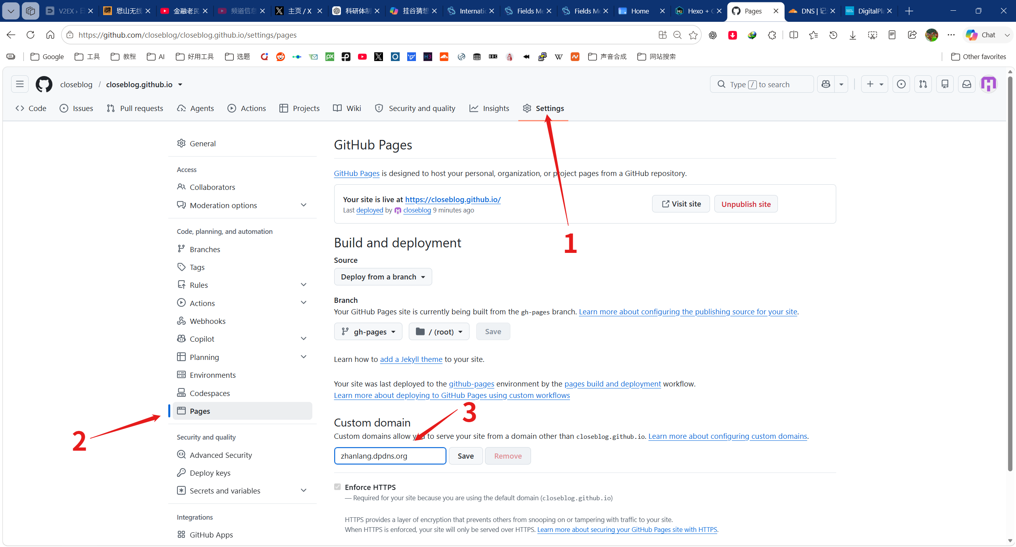Switch to the Pull requests repository tab
The image size is (1016, 547).
tap(135, 108)
